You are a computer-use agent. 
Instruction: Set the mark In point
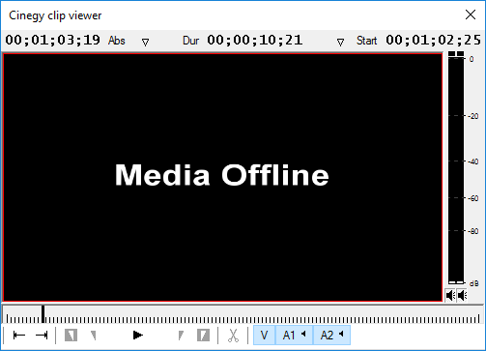pyautogui.click(x=71, y=336)
